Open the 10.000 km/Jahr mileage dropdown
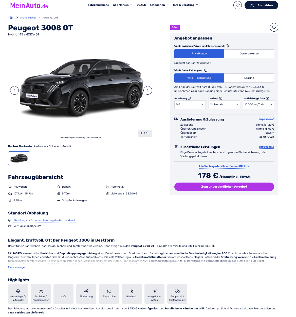The image size is (296, 317). 258,105
